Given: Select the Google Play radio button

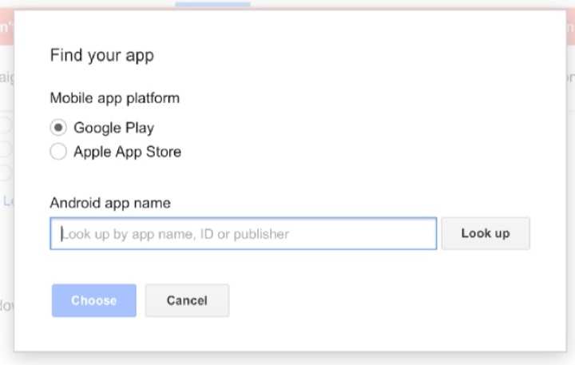Looking at the screenshot, I should pyautogui.click(x=58, y=128).
